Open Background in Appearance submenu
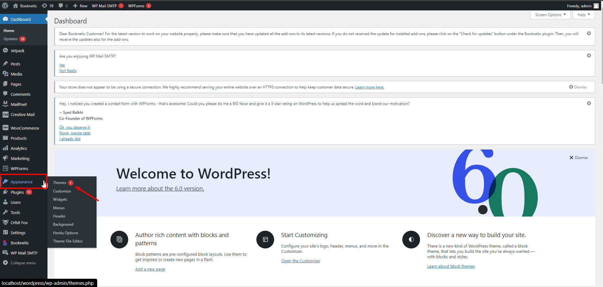The image size is (603, 287). coord(63,224)
